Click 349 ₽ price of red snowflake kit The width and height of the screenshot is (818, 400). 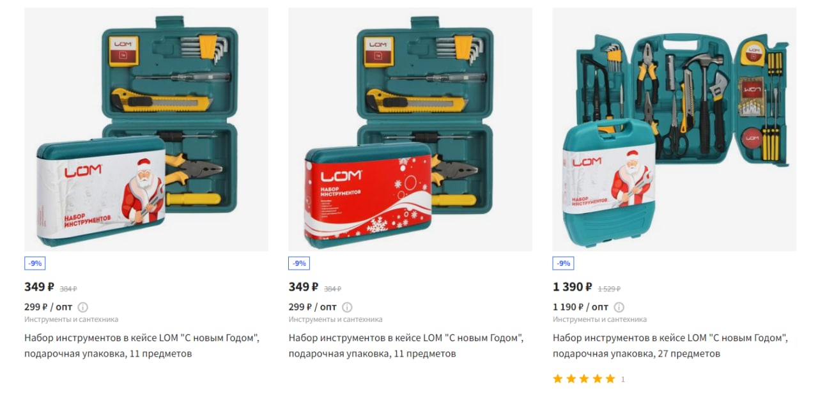304,287
